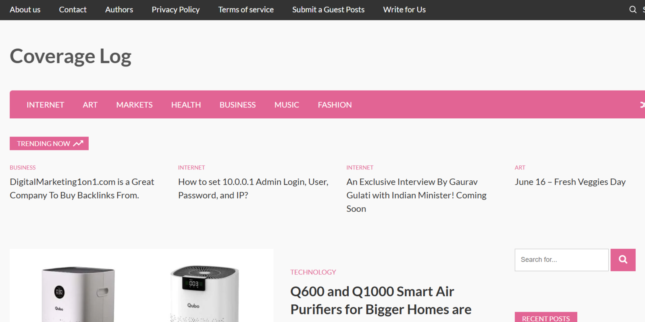This screenshot has width=645, height=322.
Task: Browse the FASHION category
Action: click(x=335, y=105)
